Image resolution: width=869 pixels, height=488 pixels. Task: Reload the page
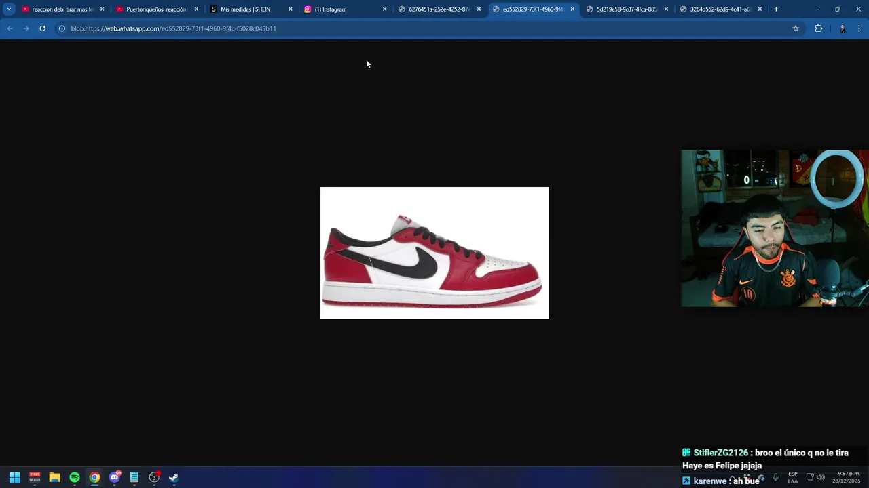[x=42, y=28]
